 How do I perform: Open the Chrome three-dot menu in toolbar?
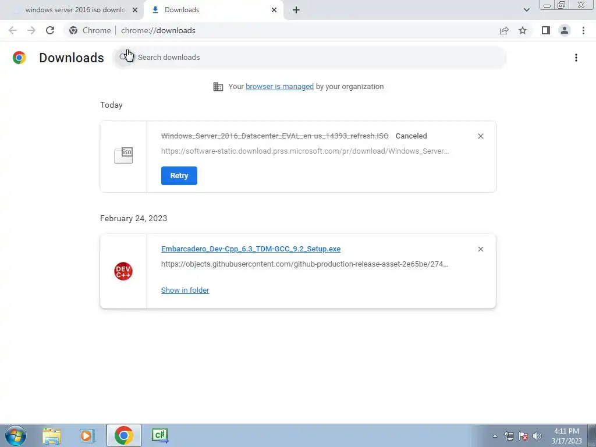click(x=583, y=30)
